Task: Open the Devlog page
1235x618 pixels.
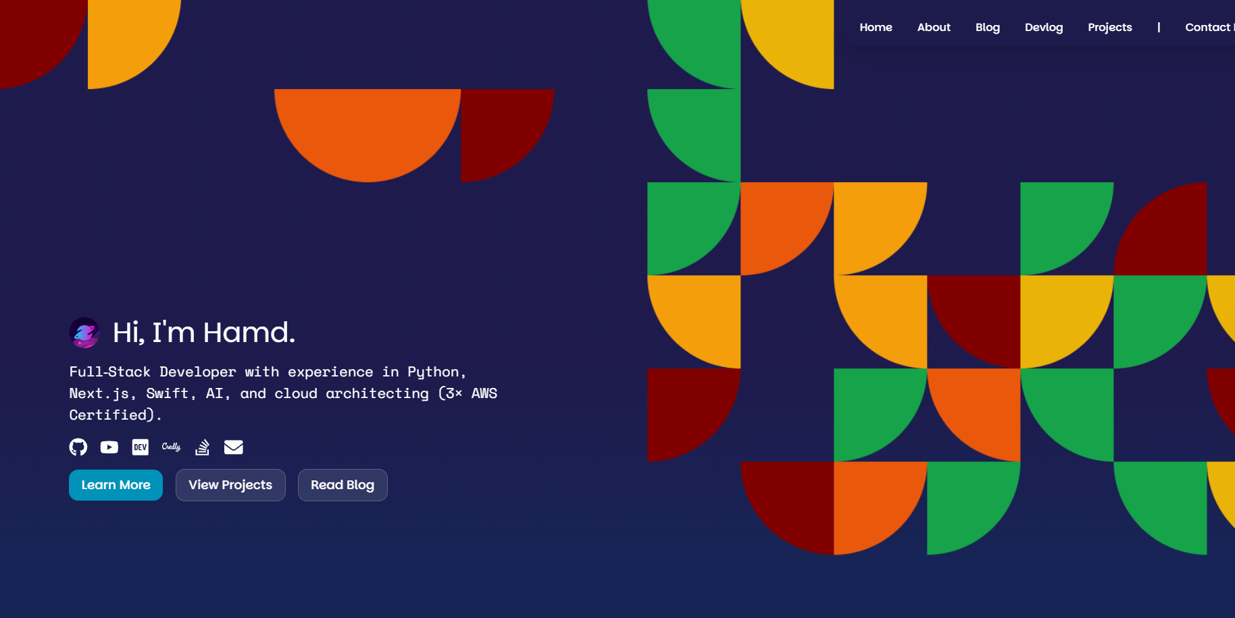Action: [1043, 27]
